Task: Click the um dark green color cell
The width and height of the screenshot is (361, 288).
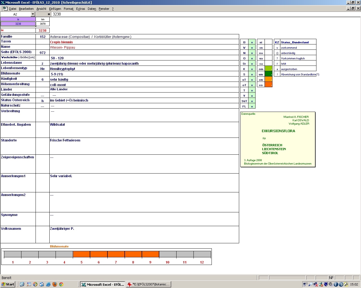Action: tap(268, 74)
